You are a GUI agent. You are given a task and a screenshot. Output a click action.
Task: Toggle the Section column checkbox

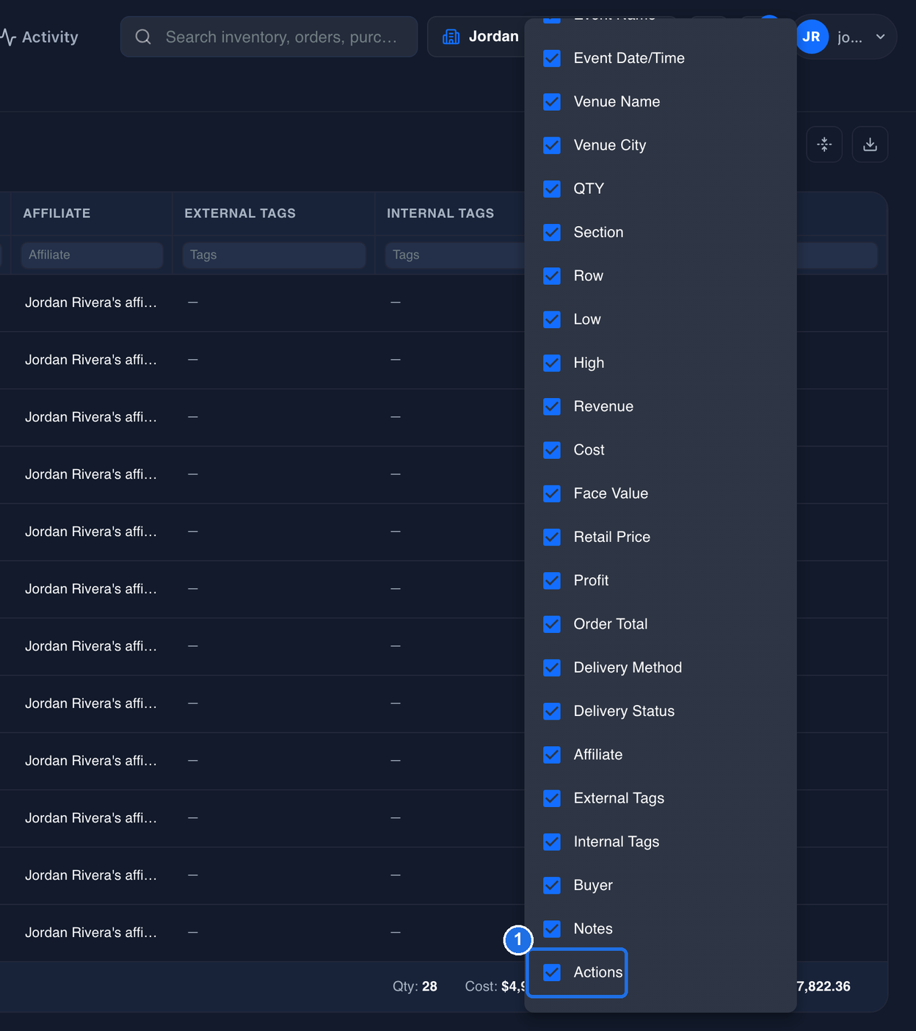[552, 232]
